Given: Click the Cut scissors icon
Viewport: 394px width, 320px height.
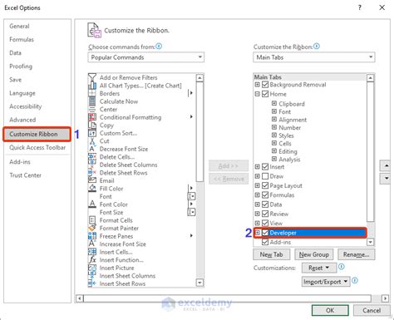Looking at the screenshot, I should [92, 140].
